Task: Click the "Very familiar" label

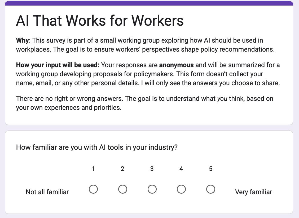Action: (253, 192)
